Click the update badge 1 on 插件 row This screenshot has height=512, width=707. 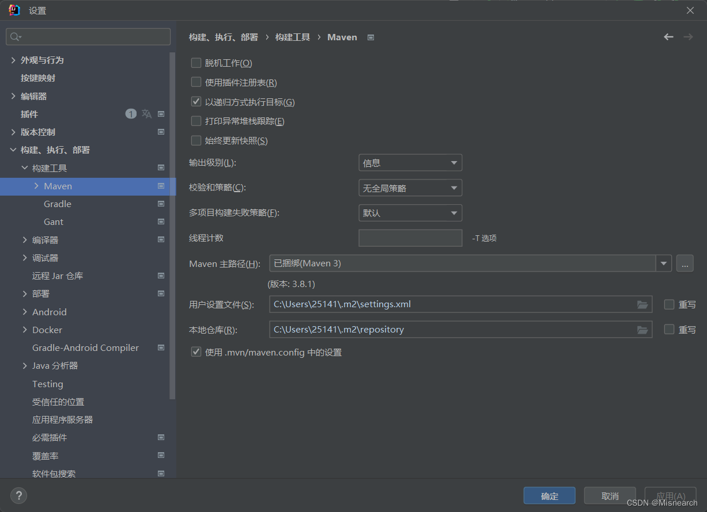[131, 114]
